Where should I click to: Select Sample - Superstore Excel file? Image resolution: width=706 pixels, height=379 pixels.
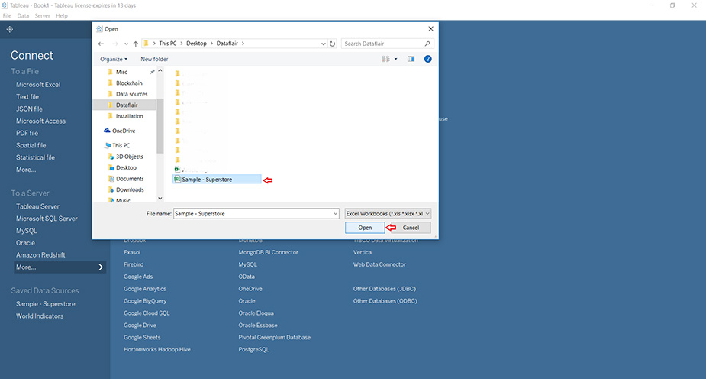217,180
